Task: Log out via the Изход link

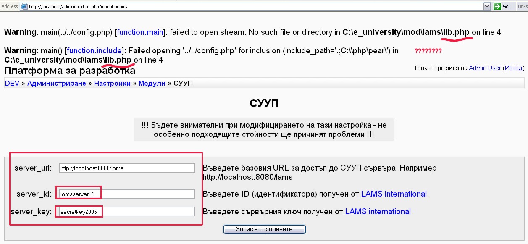Action: 513,68
